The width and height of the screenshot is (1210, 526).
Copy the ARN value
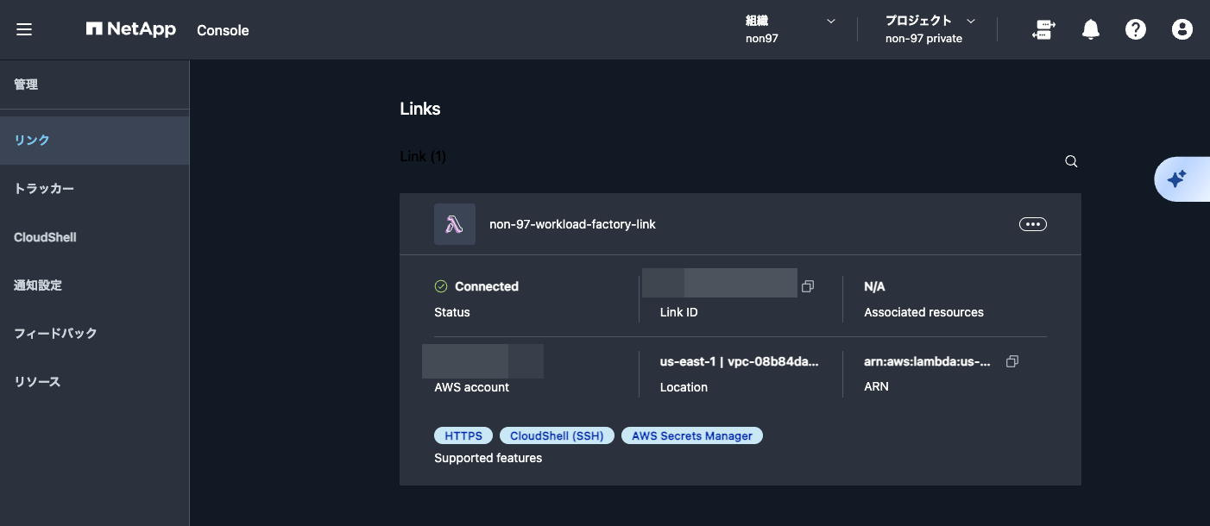coord(1012,361)
